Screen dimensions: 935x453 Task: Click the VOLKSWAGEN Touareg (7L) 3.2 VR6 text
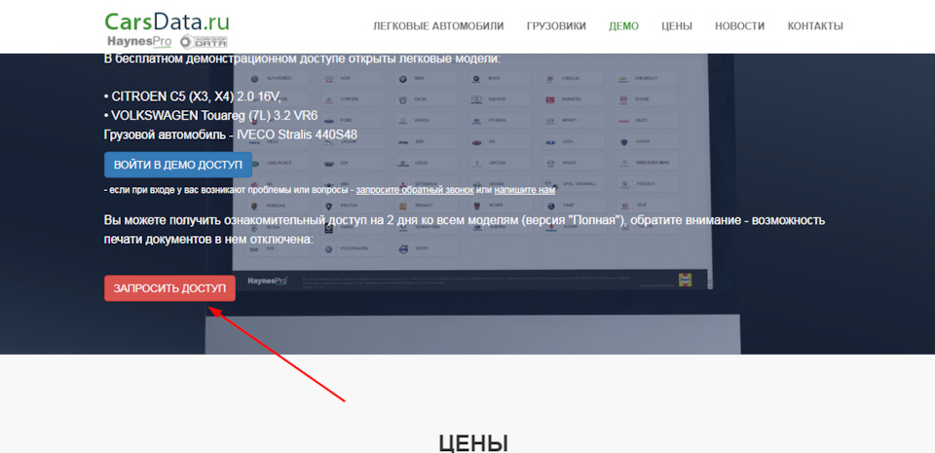214,115
